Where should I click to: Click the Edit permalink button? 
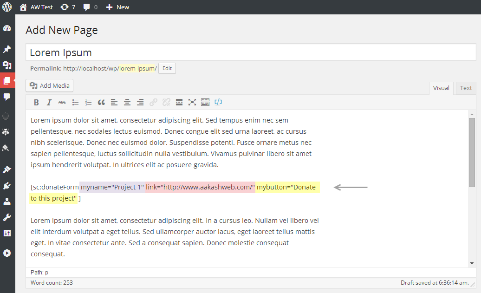click(x=167, y=68)
